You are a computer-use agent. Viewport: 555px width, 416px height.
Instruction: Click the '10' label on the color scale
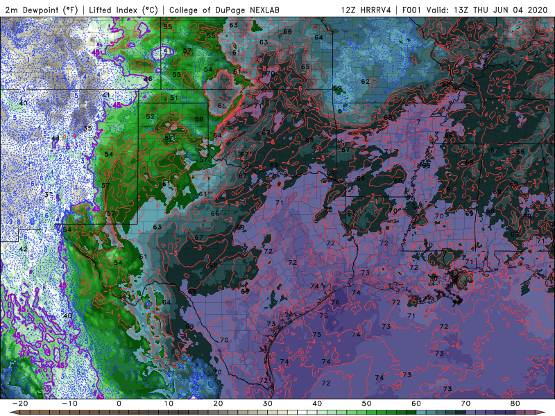pos(169,404)
